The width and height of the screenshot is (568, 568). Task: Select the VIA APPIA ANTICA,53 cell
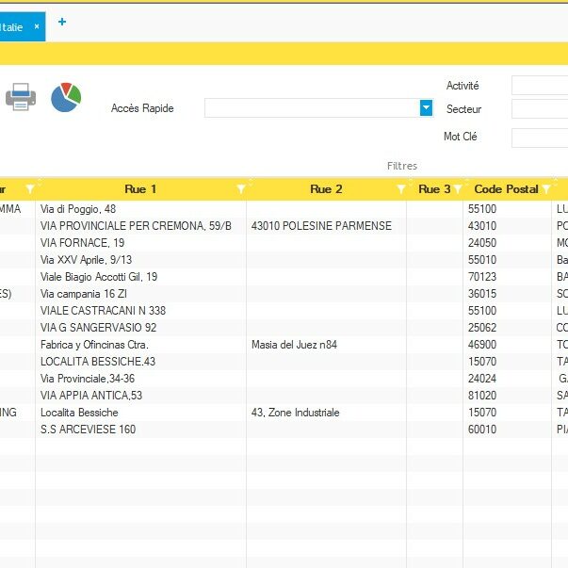pos(91,396)
